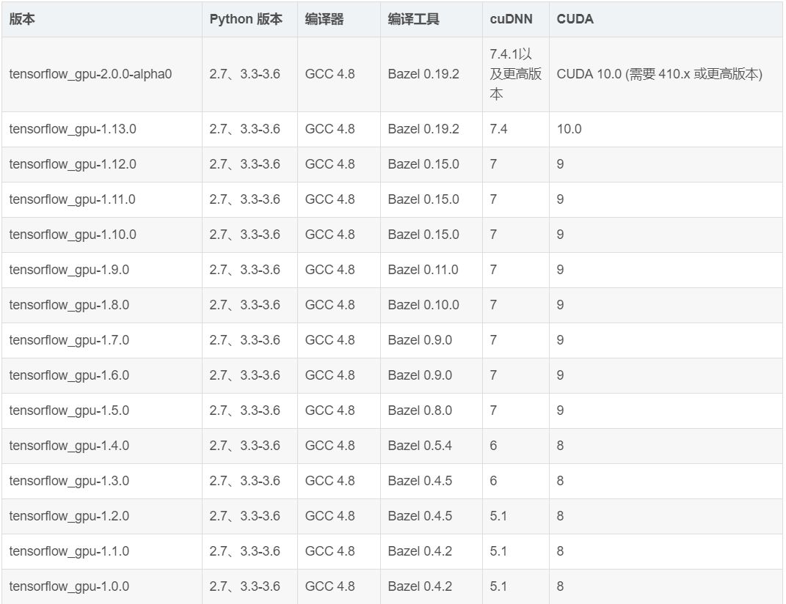The image size is (786, 604).
Task: Click the tensorflow_gpu-1.10.0 version entry
Action: [73, 235]
